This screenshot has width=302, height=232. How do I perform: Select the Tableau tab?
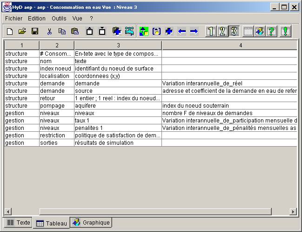51,223
